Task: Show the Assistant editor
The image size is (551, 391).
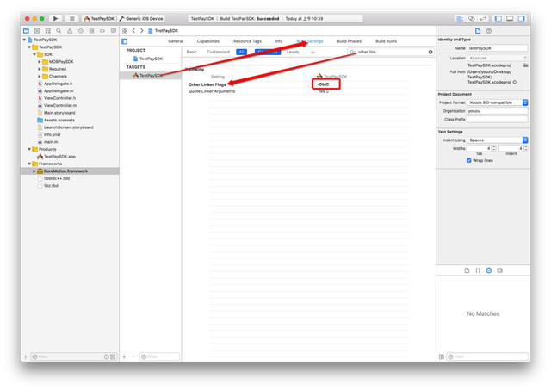Action: 472,19
